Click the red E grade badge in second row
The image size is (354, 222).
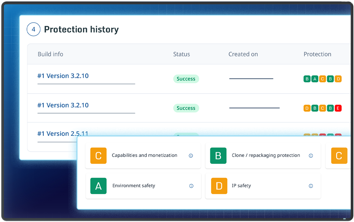(338, 108)
